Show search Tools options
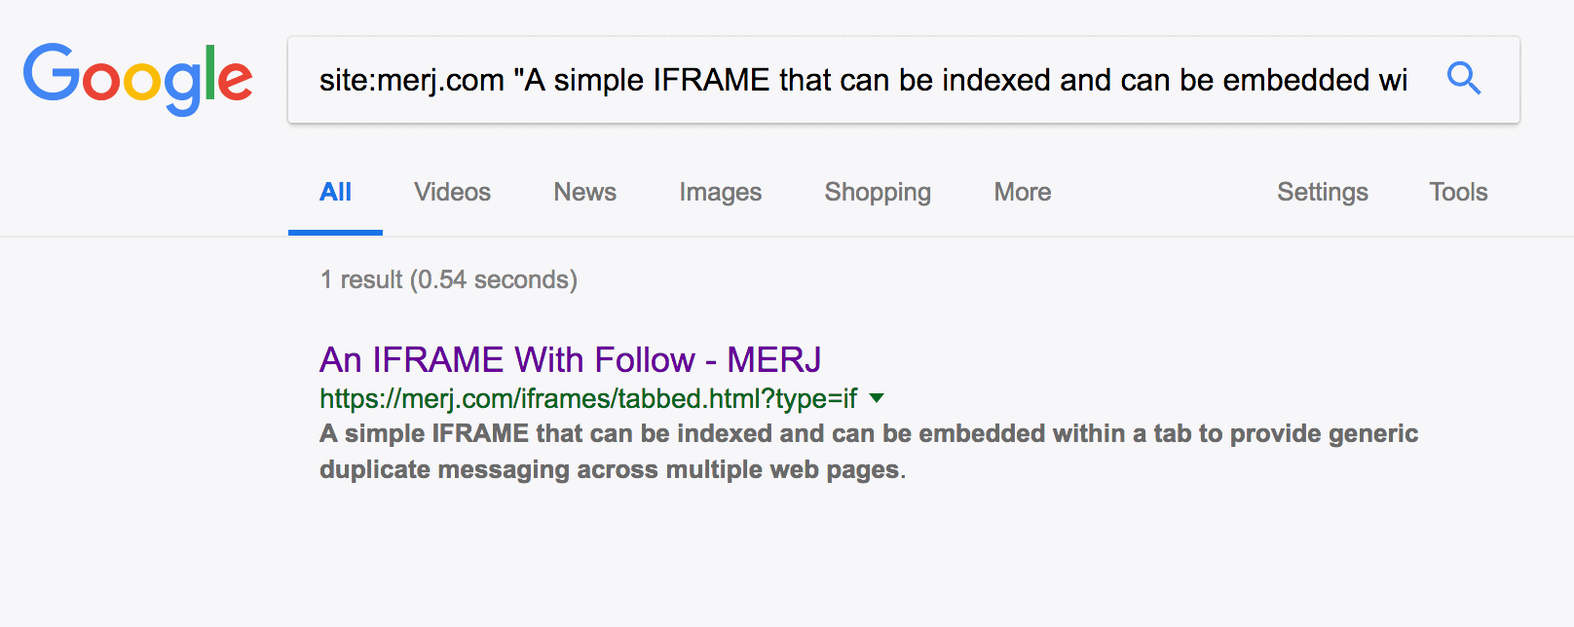1574x627 pixels. coord(1457,192)
